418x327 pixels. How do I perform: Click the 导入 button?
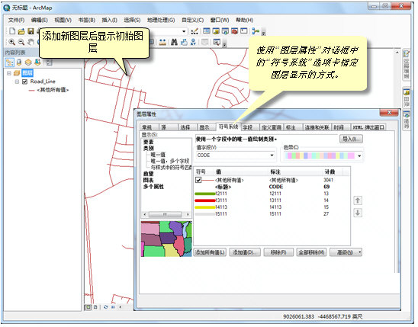click(x=351, y=139)
